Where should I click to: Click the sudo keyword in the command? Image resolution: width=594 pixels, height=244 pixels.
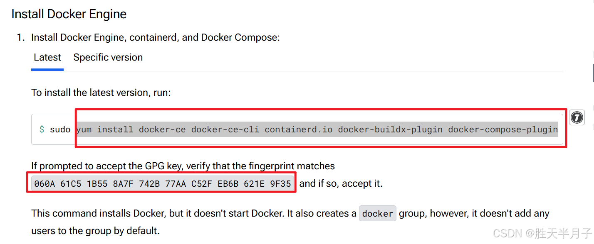tap(60, 129)
